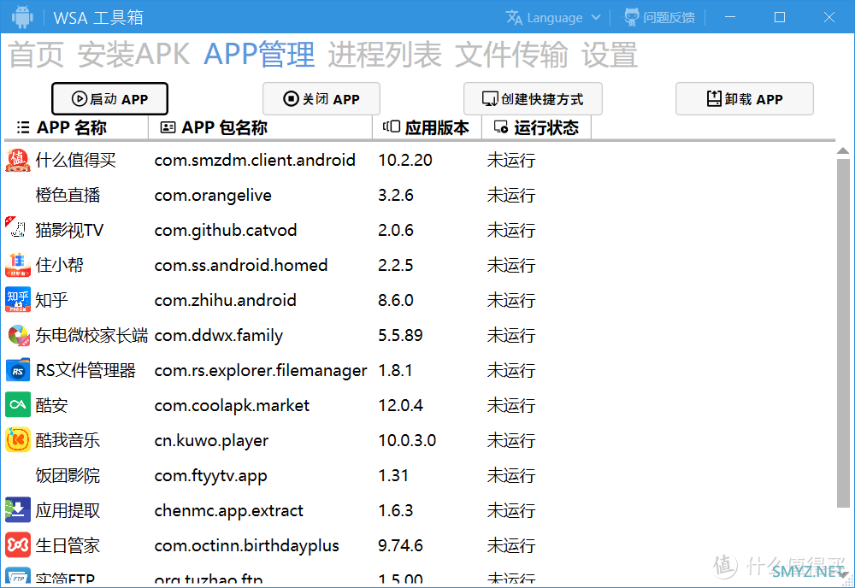Click the 酷安 app icon
The image size is (855, 588).
tap(18, 405)
